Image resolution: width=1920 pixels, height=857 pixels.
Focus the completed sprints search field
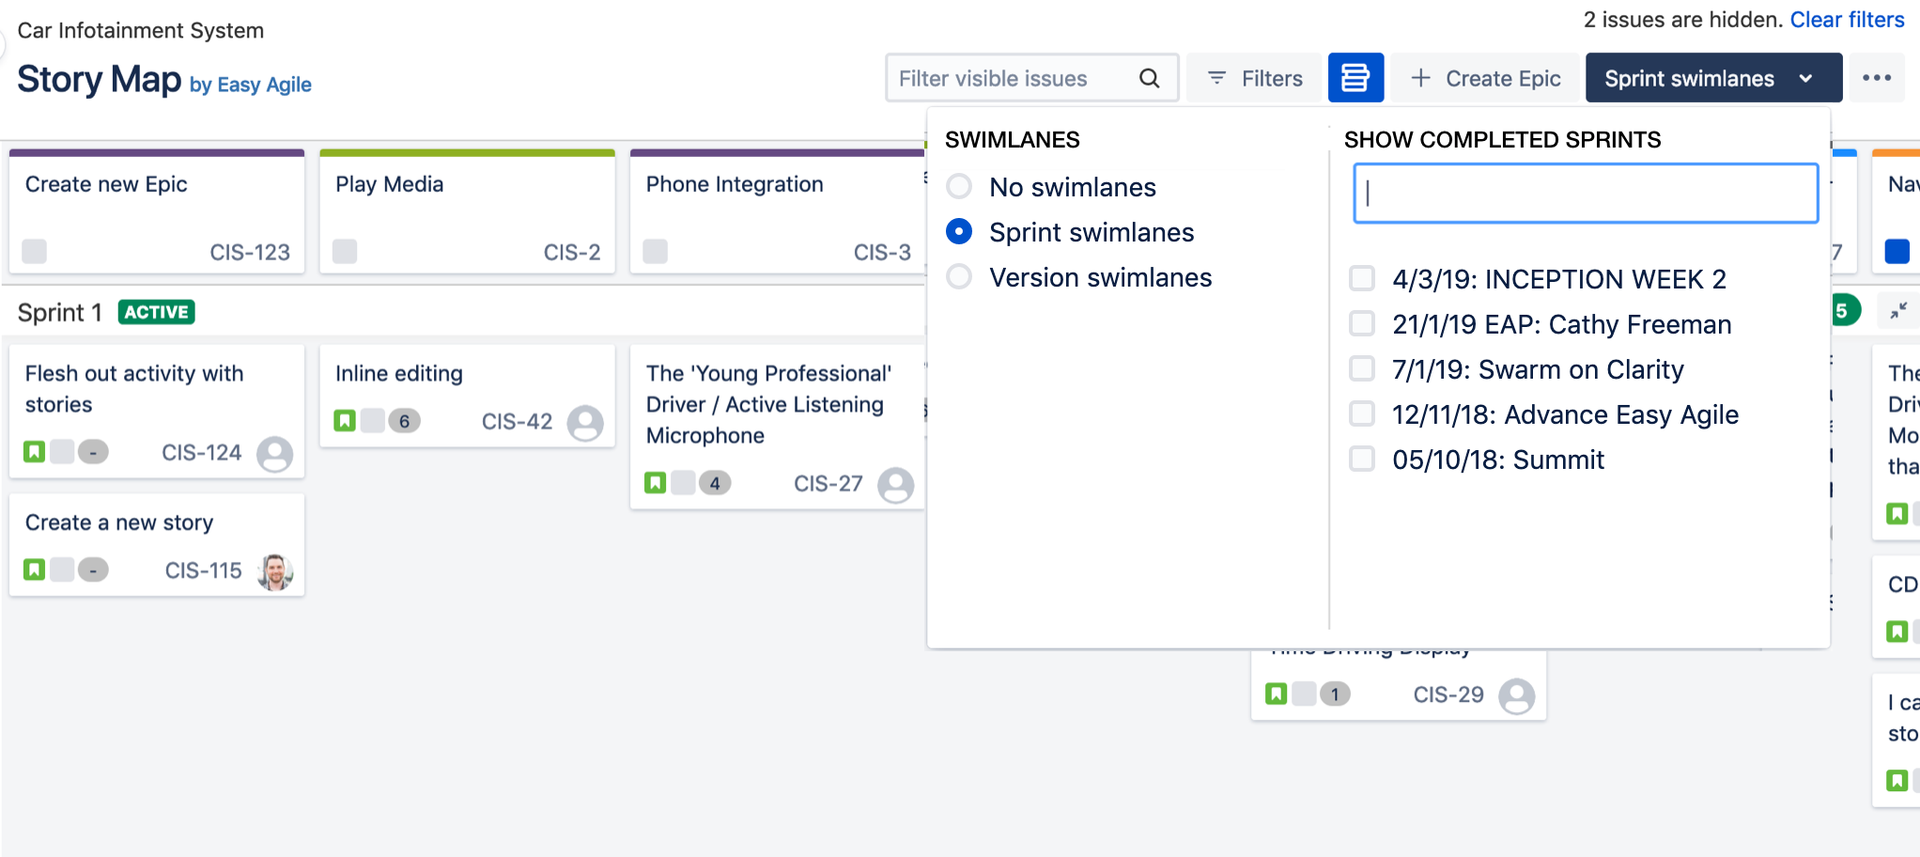(1585, 194)
